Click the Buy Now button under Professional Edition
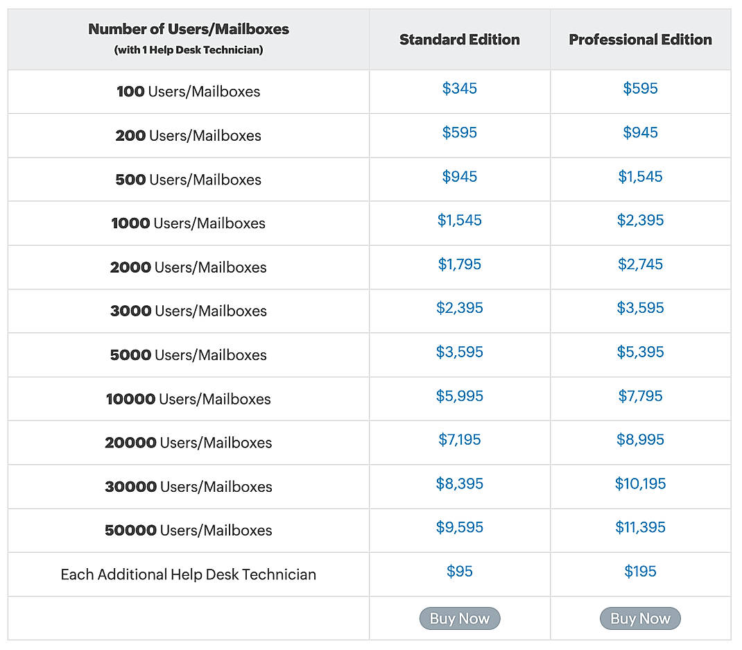 640,618
